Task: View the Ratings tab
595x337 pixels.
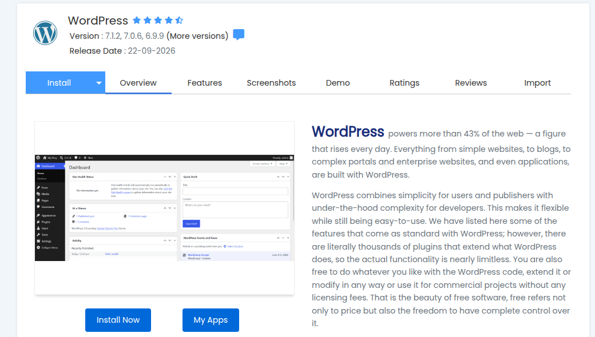Action: pyautogui.click(x=404, y=83)
